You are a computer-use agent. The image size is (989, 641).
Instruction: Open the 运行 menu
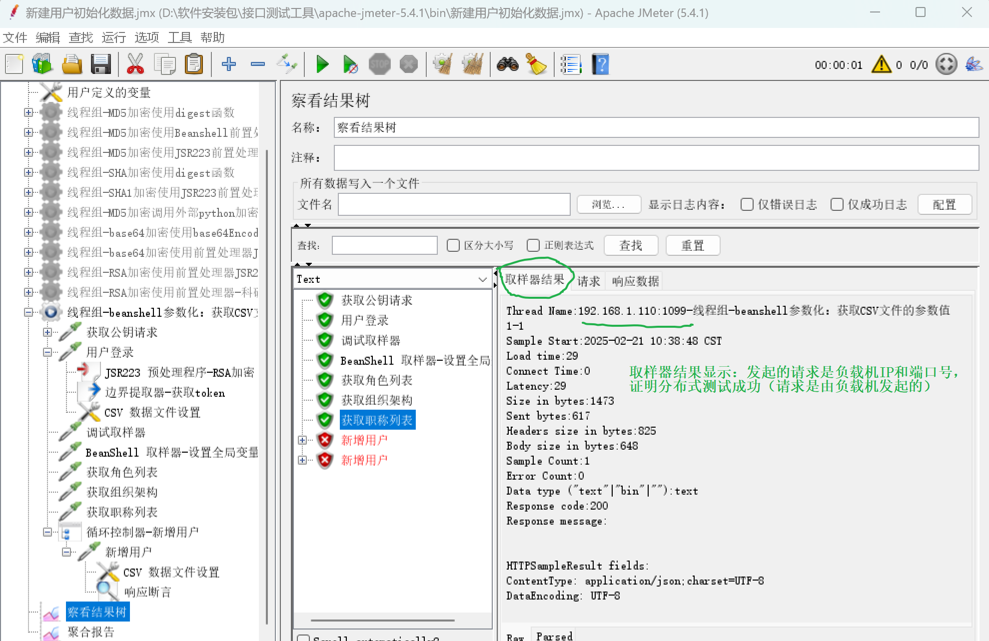point(113,37)
